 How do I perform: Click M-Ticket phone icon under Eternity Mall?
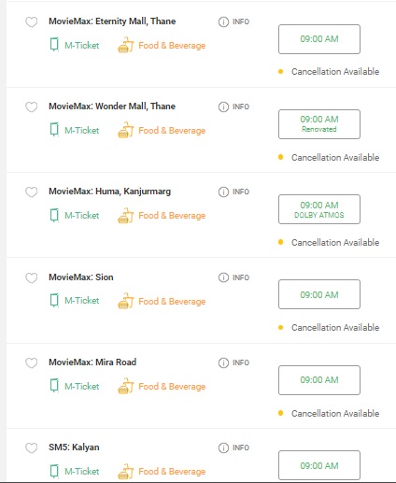54,45
